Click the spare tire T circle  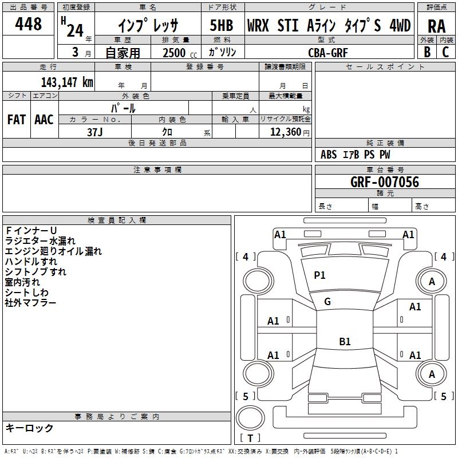coord(250,418)
